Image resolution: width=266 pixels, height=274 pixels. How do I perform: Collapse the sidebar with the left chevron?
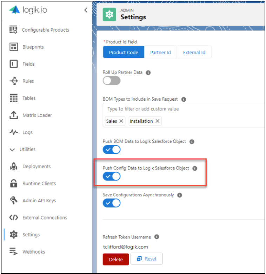pyautogui.click(x=86, y=10)
